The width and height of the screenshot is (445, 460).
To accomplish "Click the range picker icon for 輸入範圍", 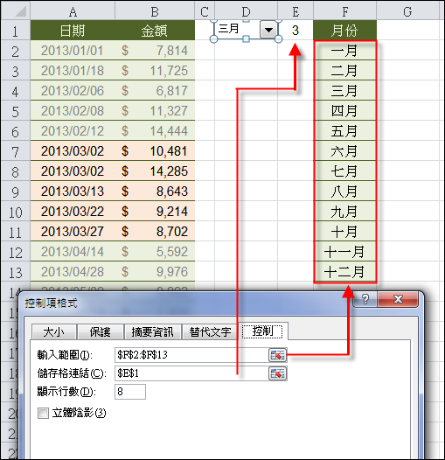I will click(x=277, y=355).
